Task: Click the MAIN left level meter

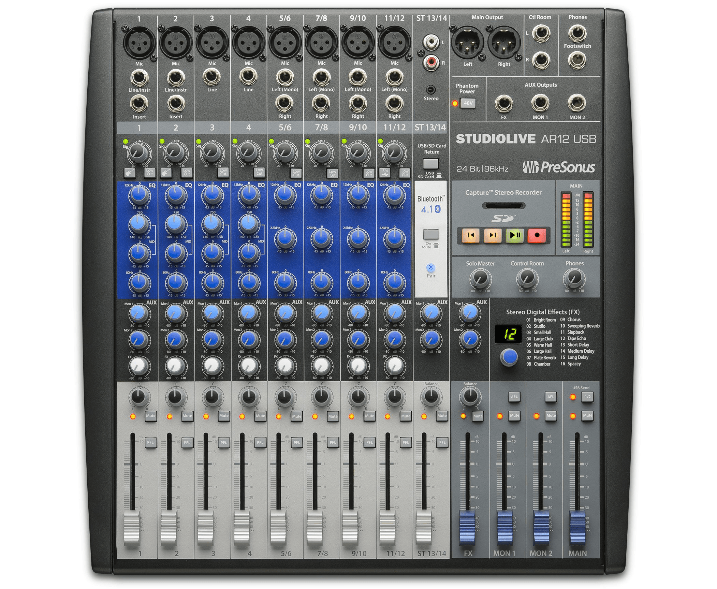Action: click(566, 219)
